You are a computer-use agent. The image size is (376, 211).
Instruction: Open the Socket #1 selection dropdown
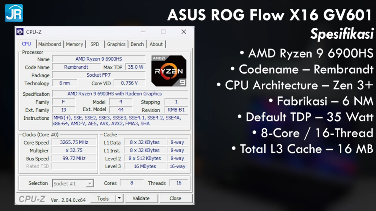click(x=73, y=184)
